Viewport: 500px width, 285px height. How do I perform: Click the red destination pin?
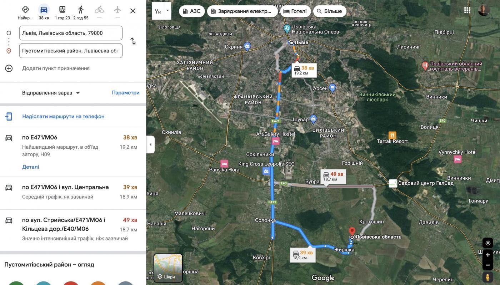point(352,231)
